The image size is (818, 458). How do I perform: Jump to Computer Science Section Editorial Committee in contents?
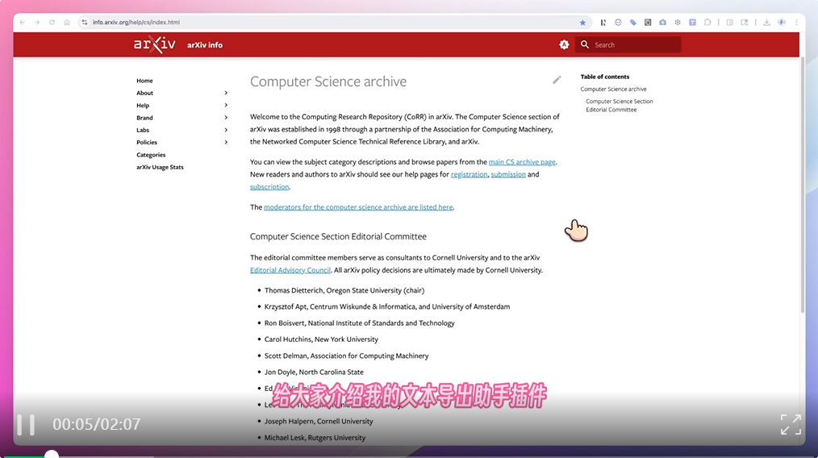point(619,106)
